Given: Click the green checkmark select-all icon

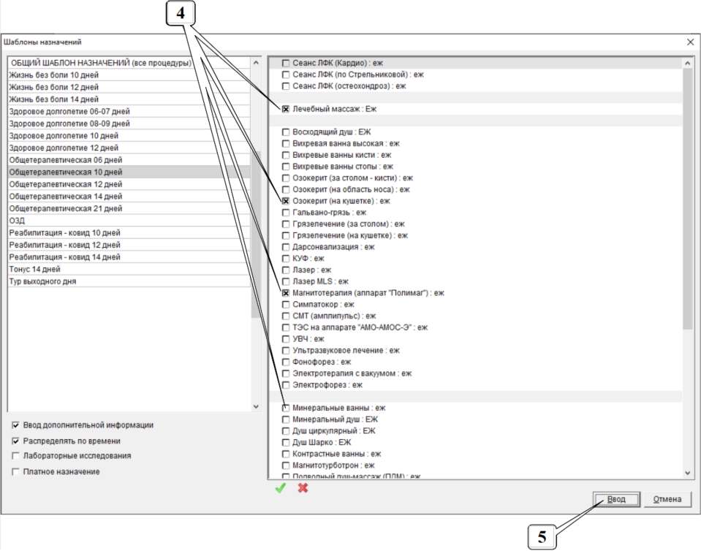Looking at the screenshot, I should click(x=279, y=488).
